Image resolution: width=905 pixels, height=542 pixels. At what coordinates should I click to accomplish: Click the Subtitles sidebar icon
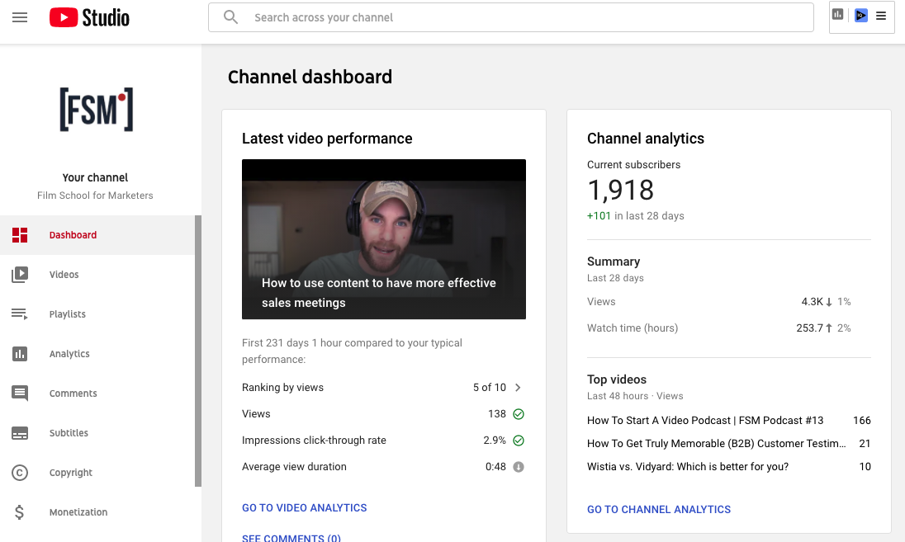pos(20,433)
